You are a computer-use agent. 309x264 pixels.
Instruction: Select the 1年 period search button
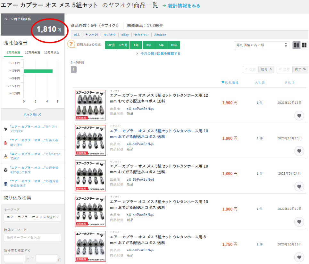(136, 45)
